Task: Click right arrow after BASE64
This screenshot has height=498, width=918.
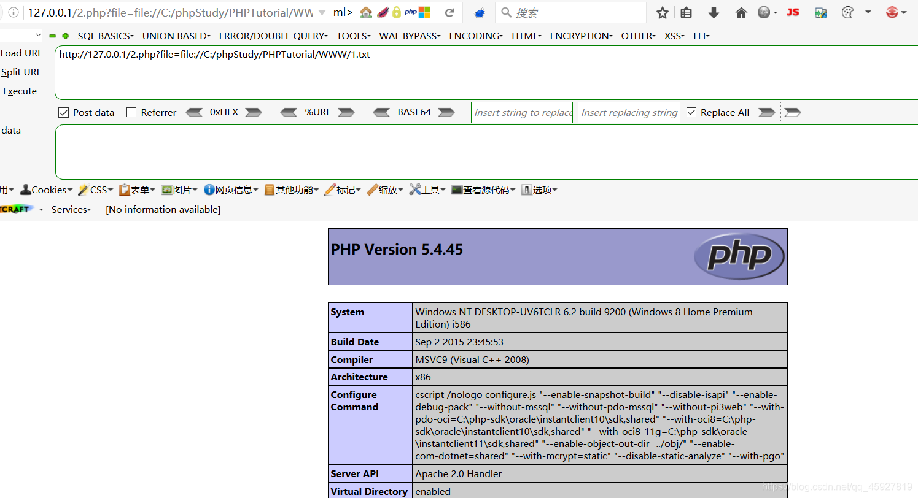Action: (446, 112)
